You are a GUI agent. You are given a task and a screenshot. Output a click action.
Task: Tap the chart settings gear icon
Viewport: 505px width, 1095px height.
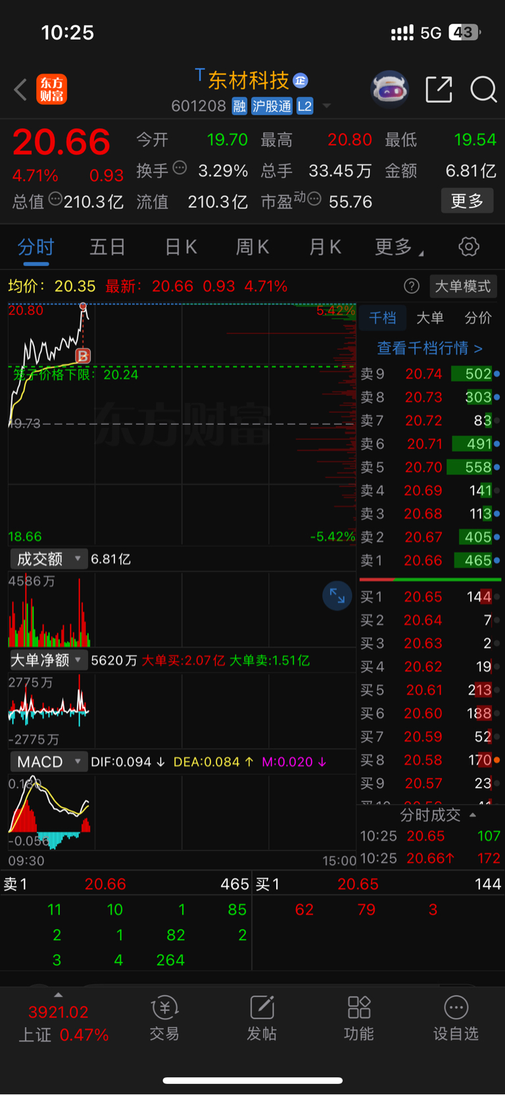coord(469,247)
